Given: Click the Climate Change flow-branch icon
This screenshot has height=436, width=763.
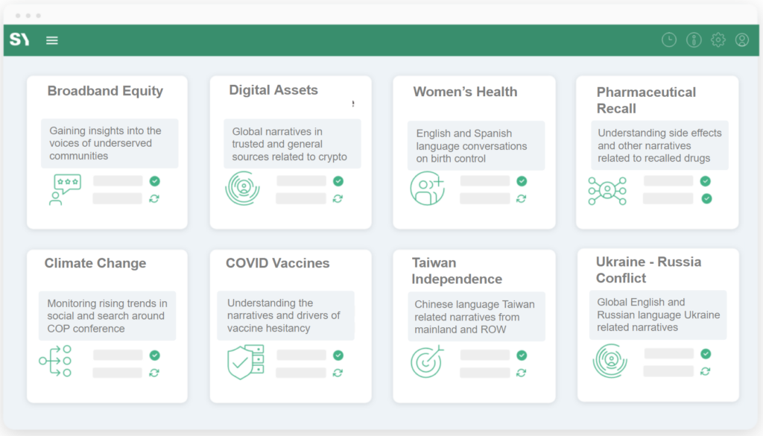Looking at the screenshot, I should tap(56, 361).
